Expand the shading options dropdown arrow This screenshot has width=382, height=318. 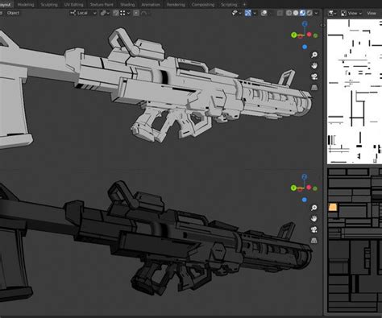[316, 13]
